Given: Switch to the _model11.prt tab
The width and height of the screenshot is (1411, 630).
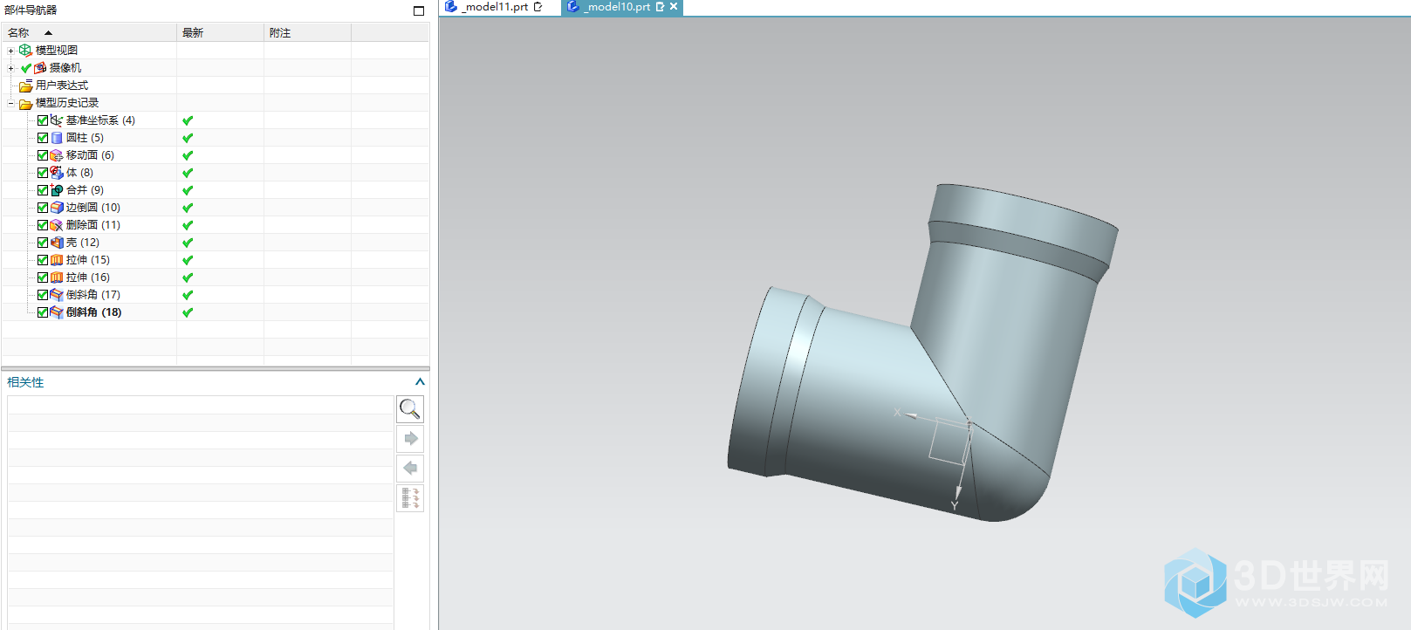Looking at the screenshot, I should click(x=494, y=7).
